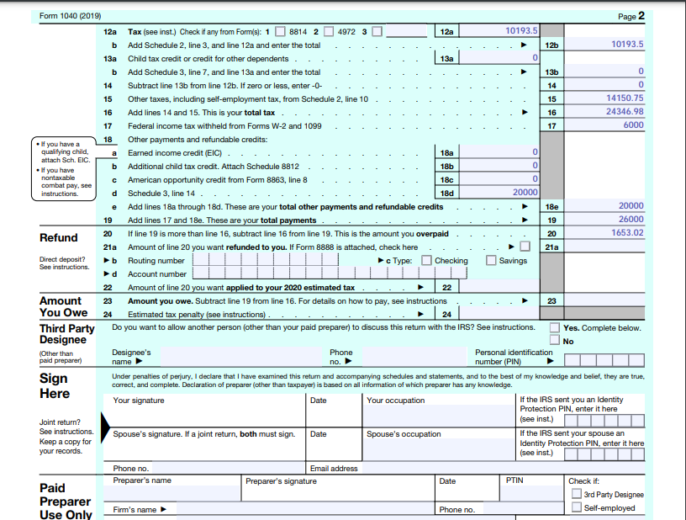Click the preparer PTIN field
Viewport: 686px width, 520px height.
531,493
